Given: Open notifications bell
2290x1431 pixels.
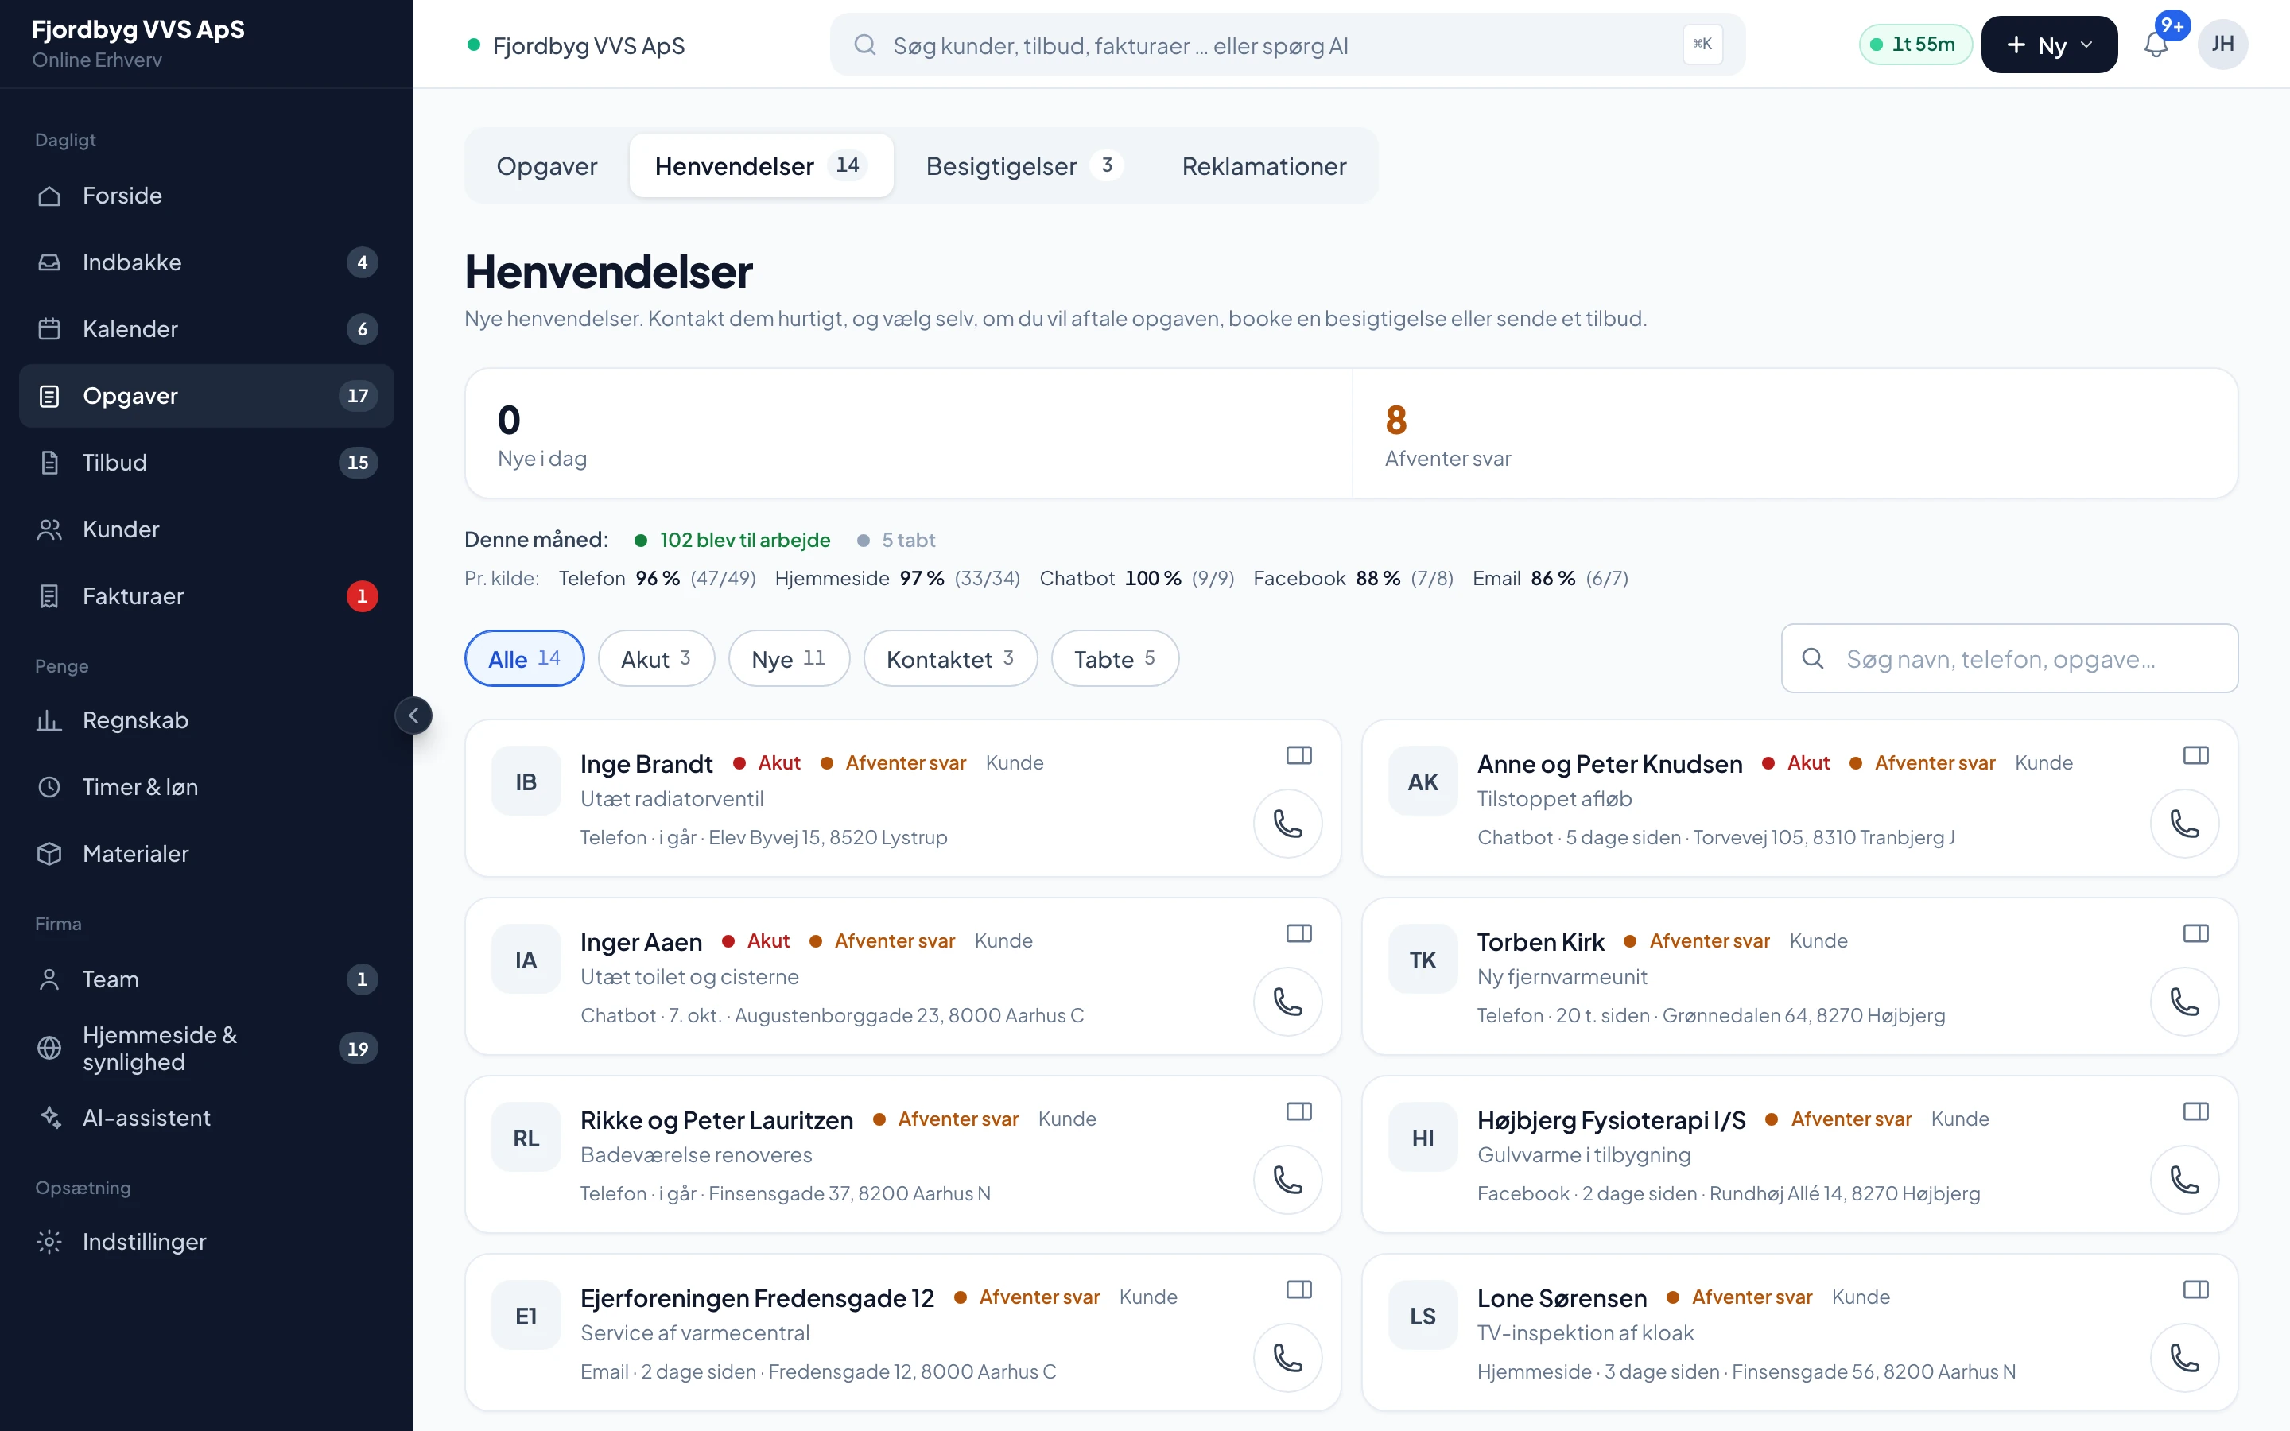Looking at the screenshot, I should click(2156, 45).
